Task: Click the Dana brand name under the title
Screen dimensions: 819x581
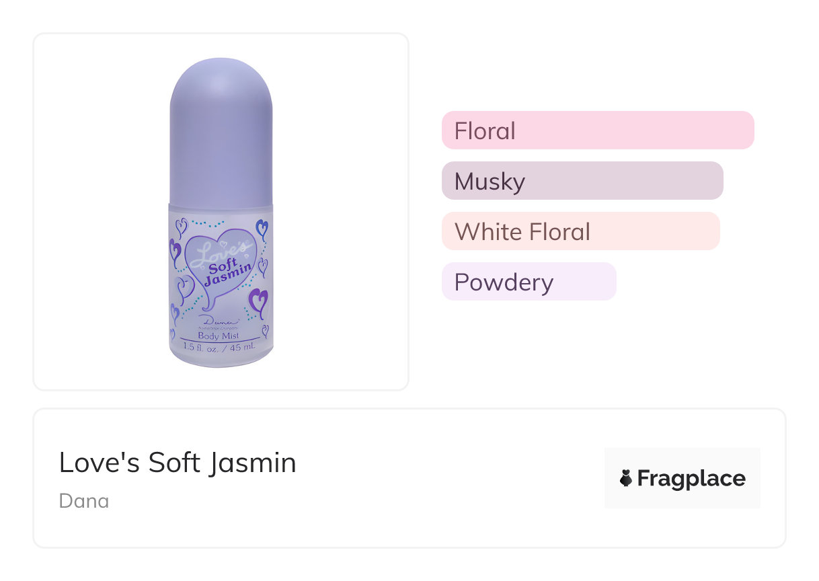Action: 84,501
